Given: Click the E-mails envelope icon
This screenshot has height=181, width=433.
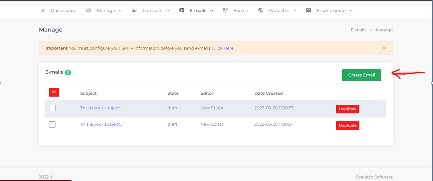Looking at the screenshot, I should coord(181,10).
